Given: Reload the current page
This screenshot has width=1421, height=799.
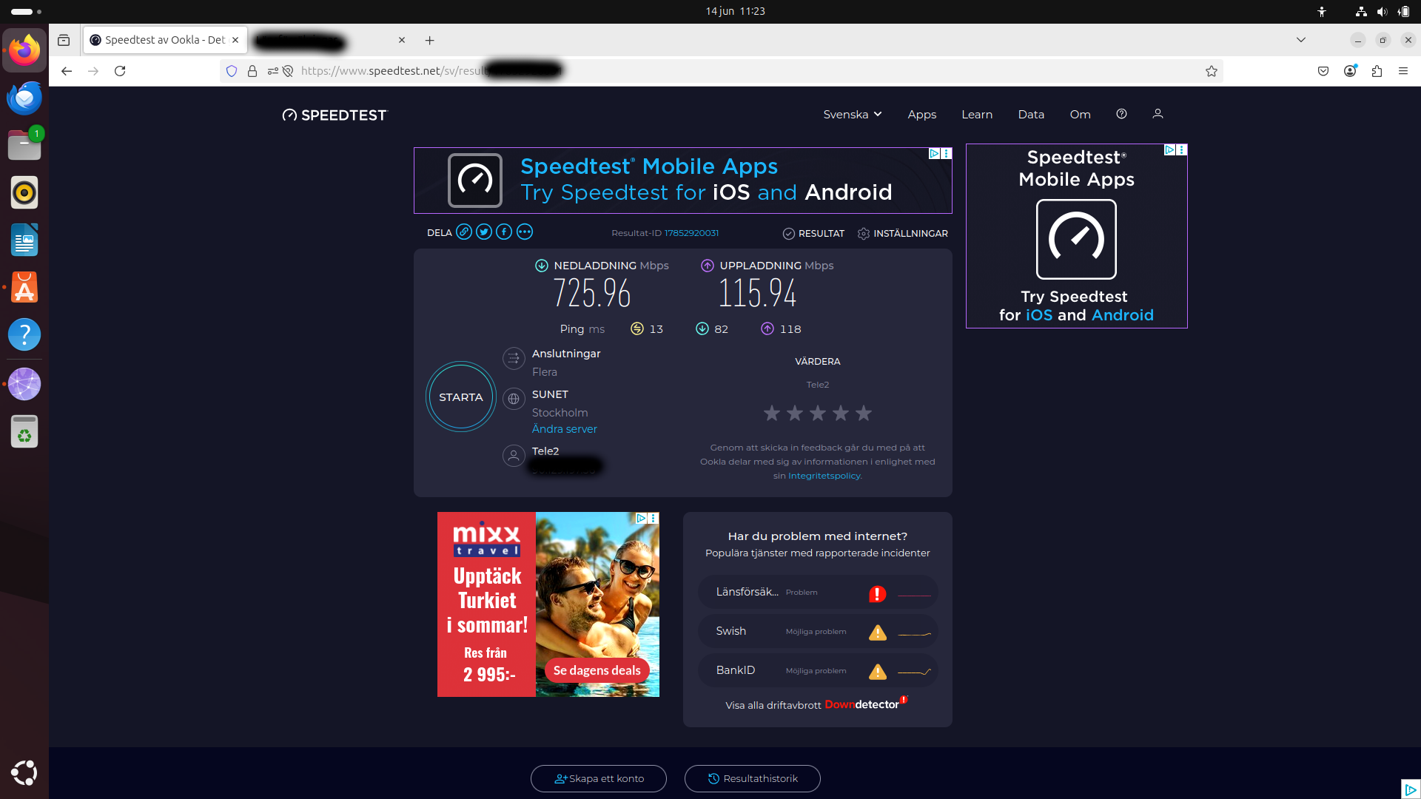Looking at the screenshot, I should tap(120, 71).
